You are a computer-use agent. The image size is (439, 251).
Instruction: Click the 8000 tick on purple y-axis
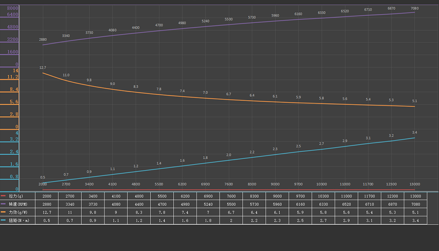pyautogui.click(x=13, y=8)
